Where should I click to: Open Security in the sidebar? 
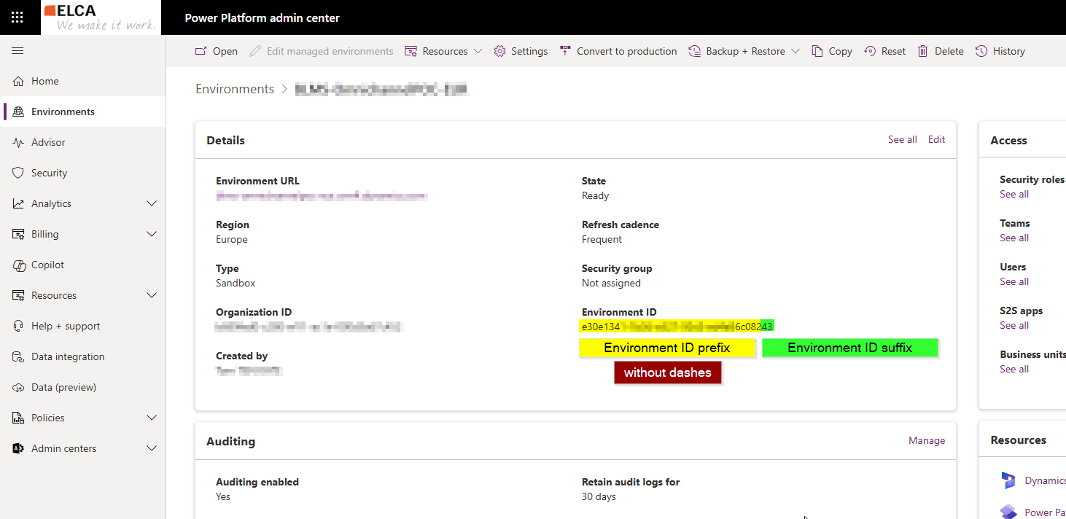[83, 173]
